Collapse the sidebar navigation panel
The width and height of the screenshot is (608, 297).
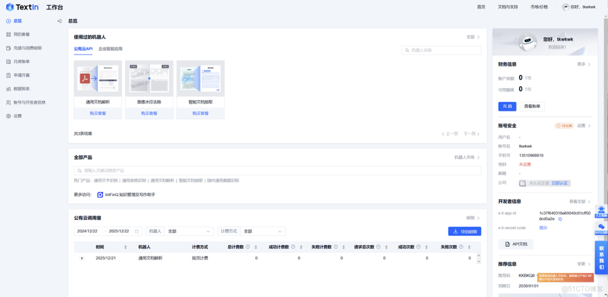(60, 20)
